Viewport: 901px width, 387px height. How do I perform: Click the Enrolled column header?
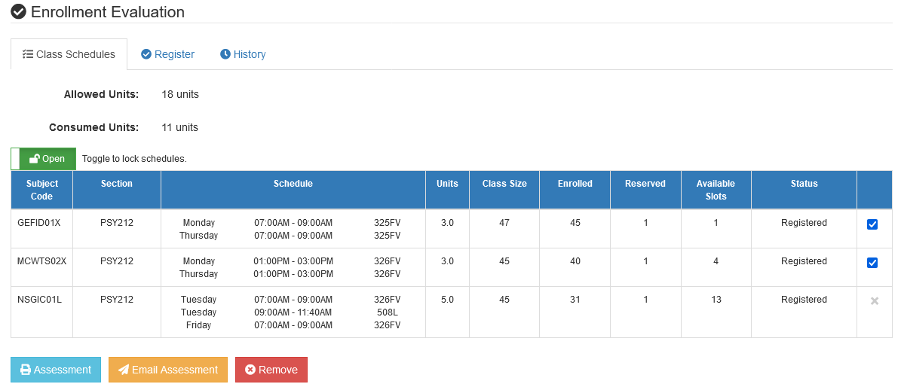(575, 190)
